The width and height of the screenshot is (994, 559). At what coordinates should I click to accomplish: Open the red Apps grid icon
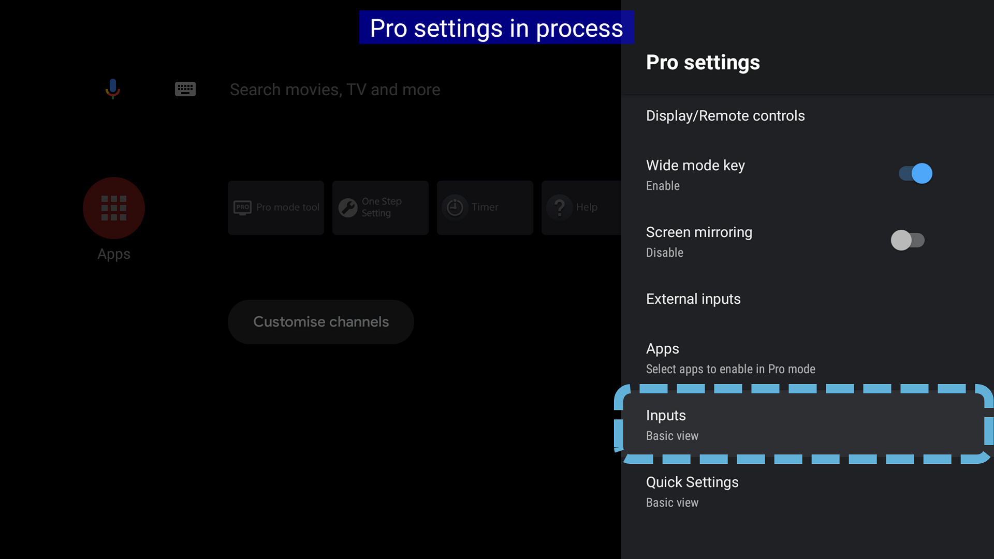[114, 208]
